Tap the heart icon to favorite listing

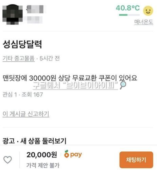(7, 159)
